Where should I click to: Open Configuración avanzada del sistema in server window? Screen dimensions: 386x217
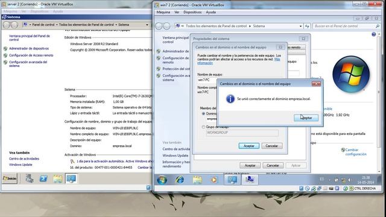coord(28,64)
